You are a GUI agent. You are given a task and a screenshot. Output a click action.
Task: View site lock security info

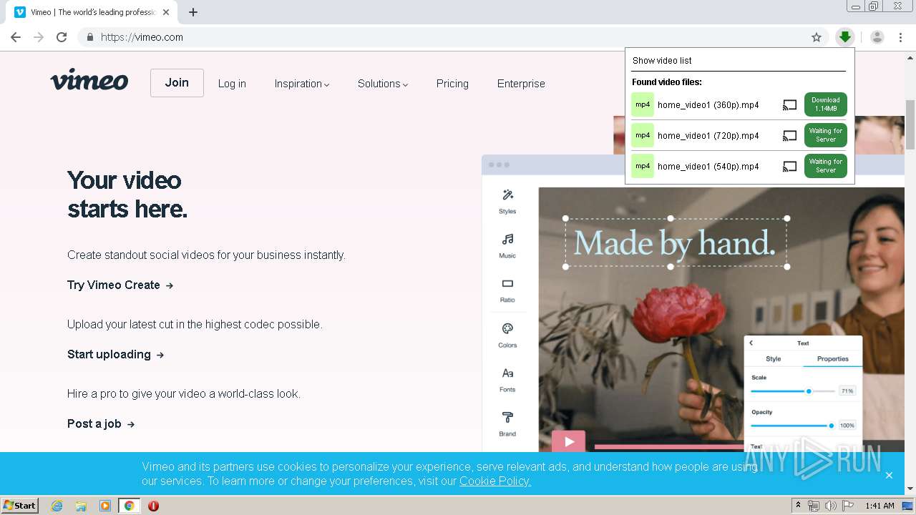point(89,37)
